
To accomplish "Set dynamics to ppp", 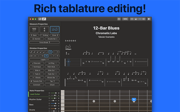I will click(x=31, y=56).
